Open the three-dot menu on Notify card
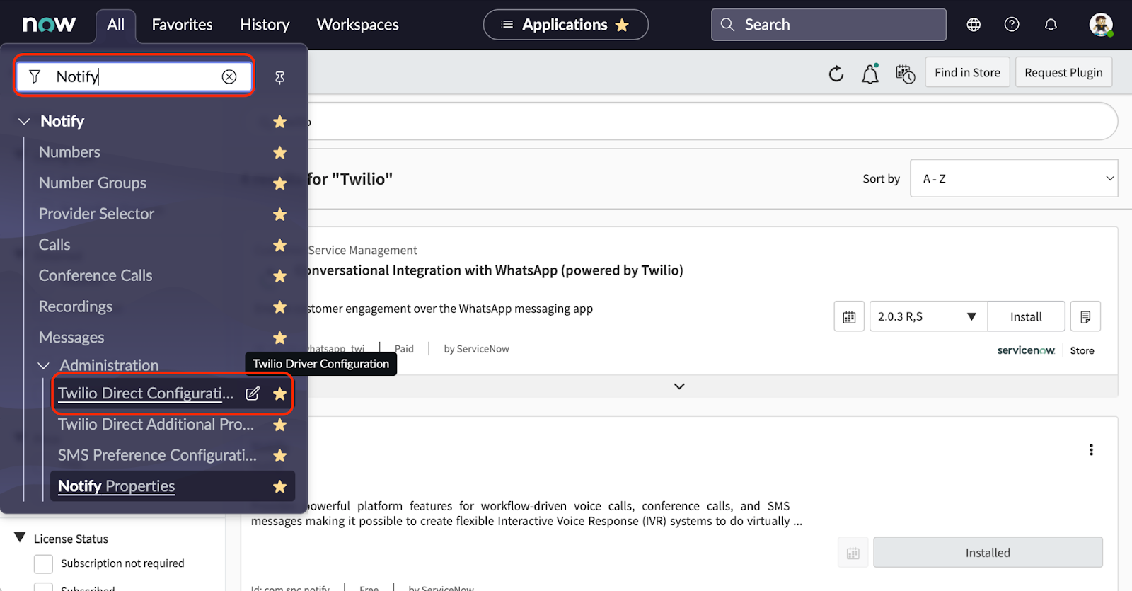Viewport: 1132px width, 591px height. [x=1091, y=449]
